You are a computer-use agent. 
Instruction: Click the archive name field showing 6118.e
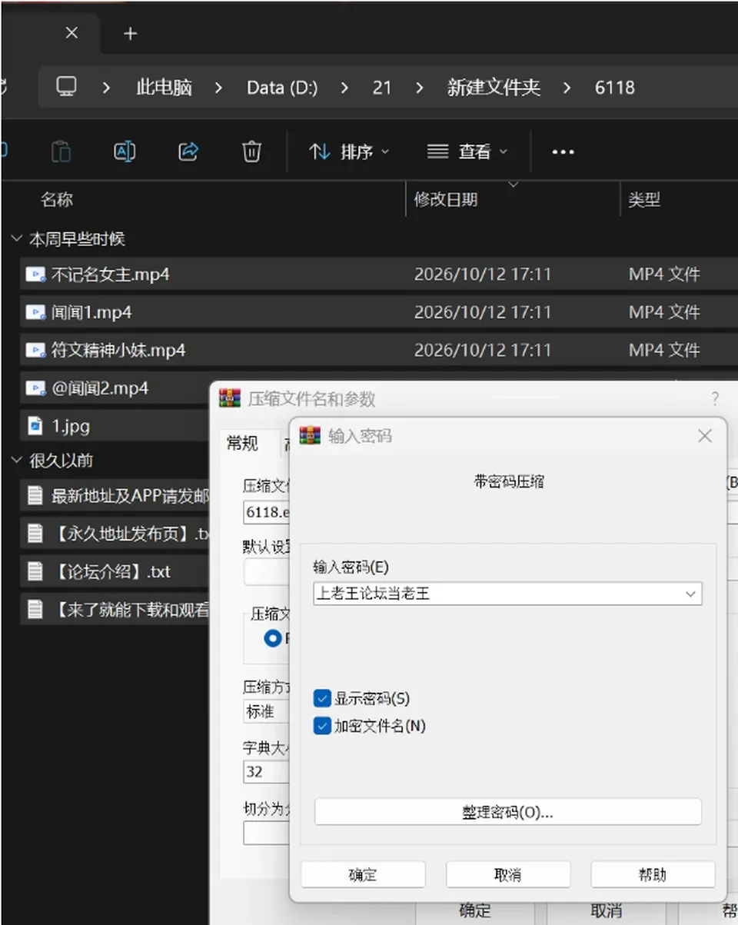pyautogui.click(x=266, y=511)
